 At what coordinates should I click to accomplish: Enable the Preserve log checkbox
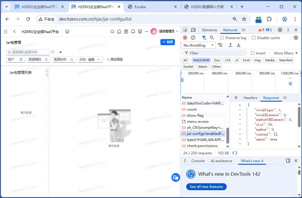point(222,38)
